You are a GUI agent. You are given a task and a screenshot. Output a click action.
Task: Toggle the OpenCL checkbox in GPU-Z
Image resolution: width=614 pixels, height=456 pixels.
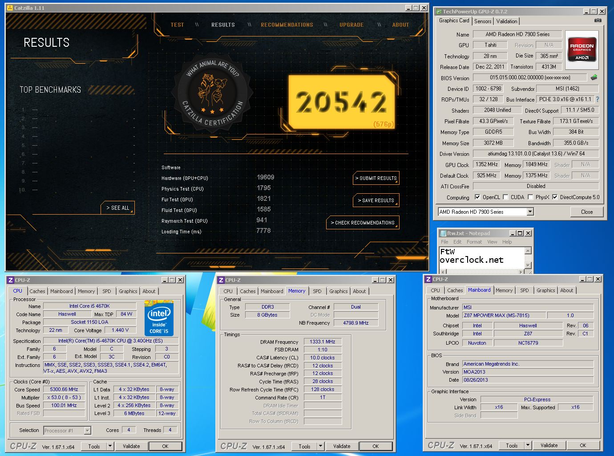pyautogui.click(x=477, y=197)
